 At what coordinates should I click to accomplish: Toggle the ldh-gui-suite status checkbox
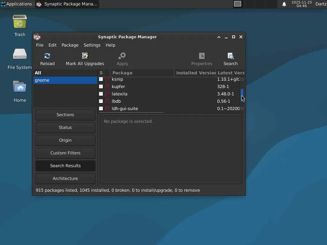click(x=101, y=108)
